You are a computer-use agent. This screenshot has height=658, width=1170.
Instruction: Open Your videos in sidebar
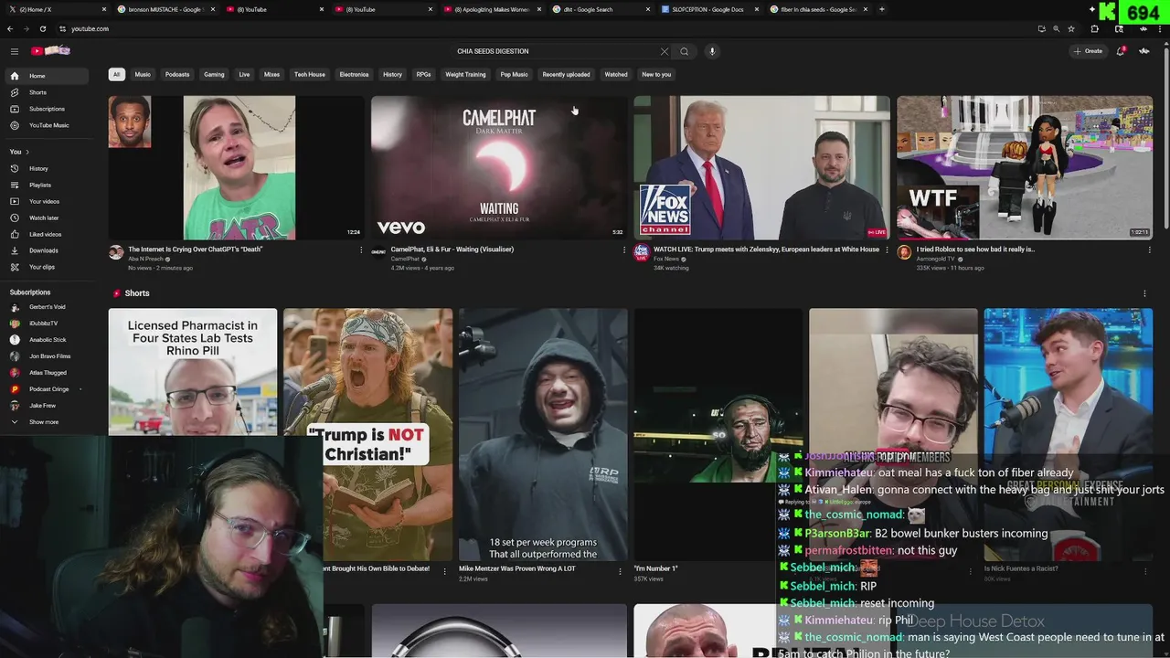pyautogui.click(x=44, y=201)
